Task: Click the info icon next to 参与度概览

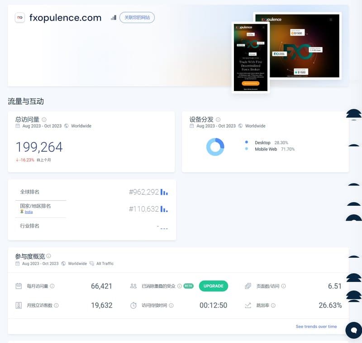Action: [48, 256]
